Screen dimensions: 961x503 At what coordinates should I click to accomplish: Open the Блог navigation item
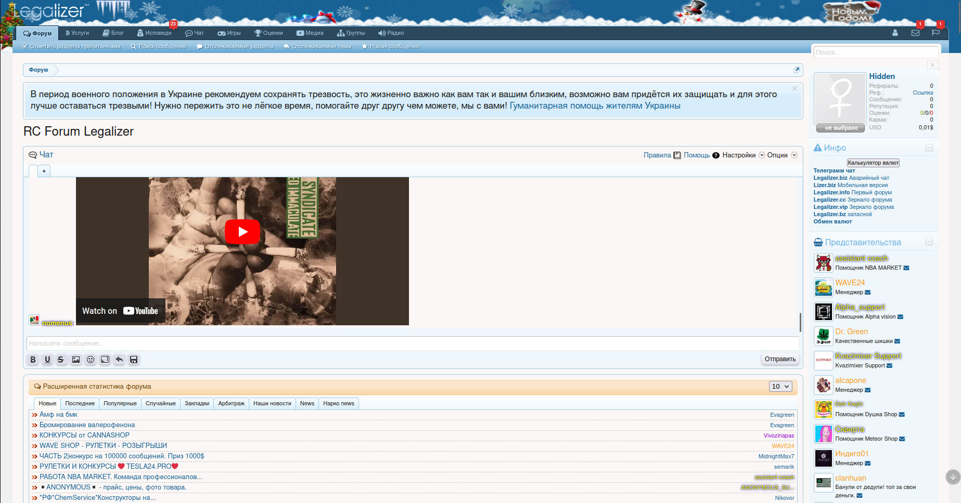tap(113, 33)
